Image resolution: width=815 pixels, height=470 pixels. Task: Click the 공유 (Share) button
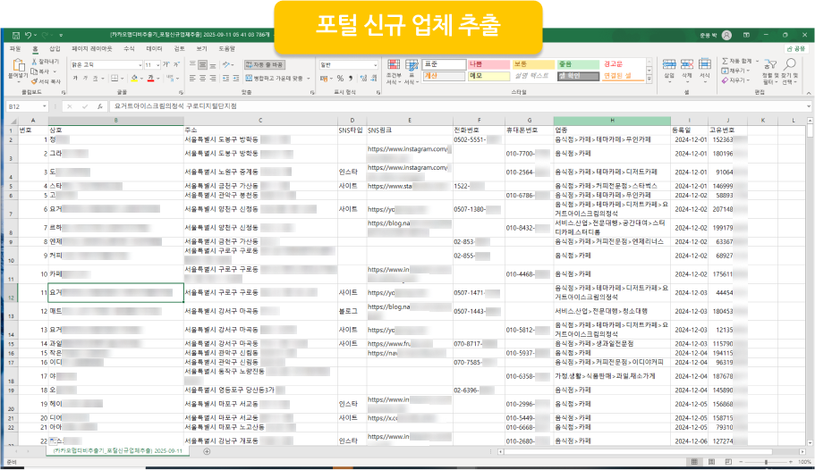[795, 48]
